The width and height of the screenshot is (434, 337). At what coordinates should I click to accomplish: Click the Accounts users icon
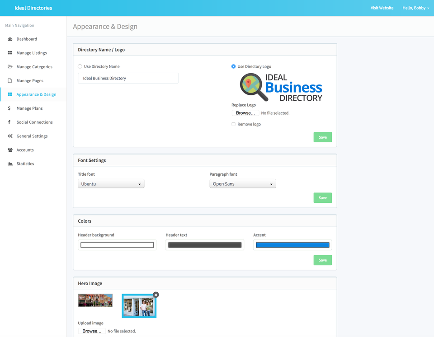click(x=10, y=150)
